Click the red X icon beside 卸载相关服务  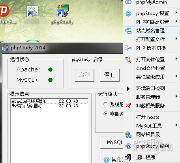click(x=128, y=105)
